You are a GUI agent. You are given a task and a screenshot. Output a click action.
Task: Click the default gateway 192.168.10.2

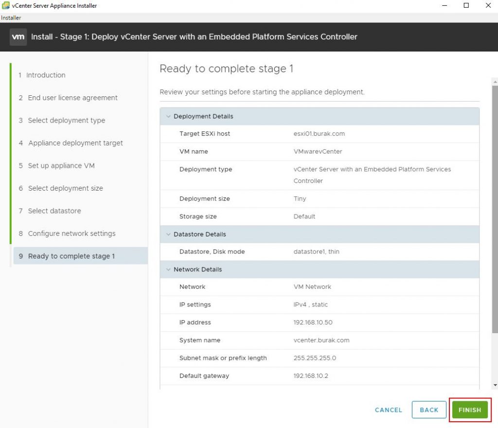311,375
